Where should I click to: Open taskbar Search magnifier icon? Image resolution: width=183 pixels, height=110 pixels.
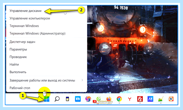57,99
